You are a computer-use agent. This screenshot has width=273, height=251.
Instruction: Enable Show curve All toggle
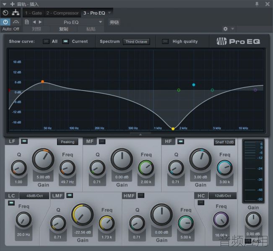click(x=46, y=41)
